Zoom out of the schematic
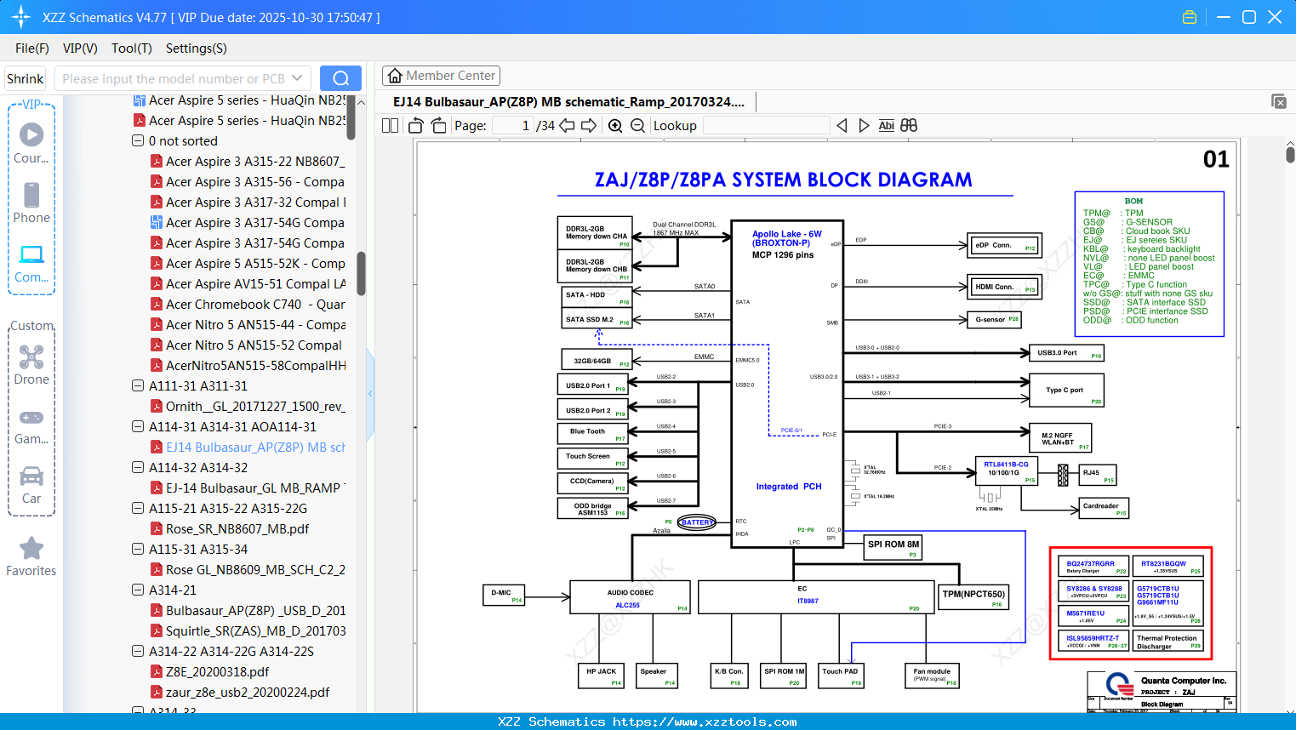The width and height of the screenshot is (1296, 730). [x=637, y=126]
